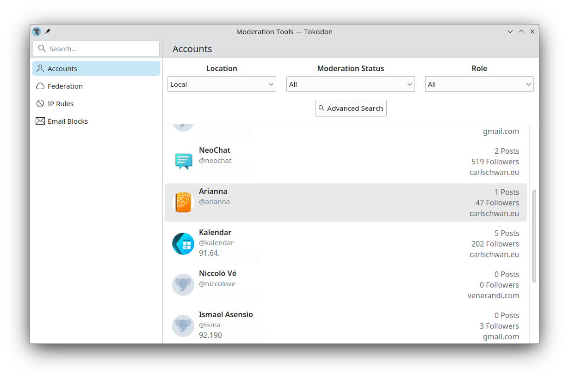Click the Kalendar calendar avatar icon
Image resolution: width=569 pixels, height=379 pixels.
(183, 243)
